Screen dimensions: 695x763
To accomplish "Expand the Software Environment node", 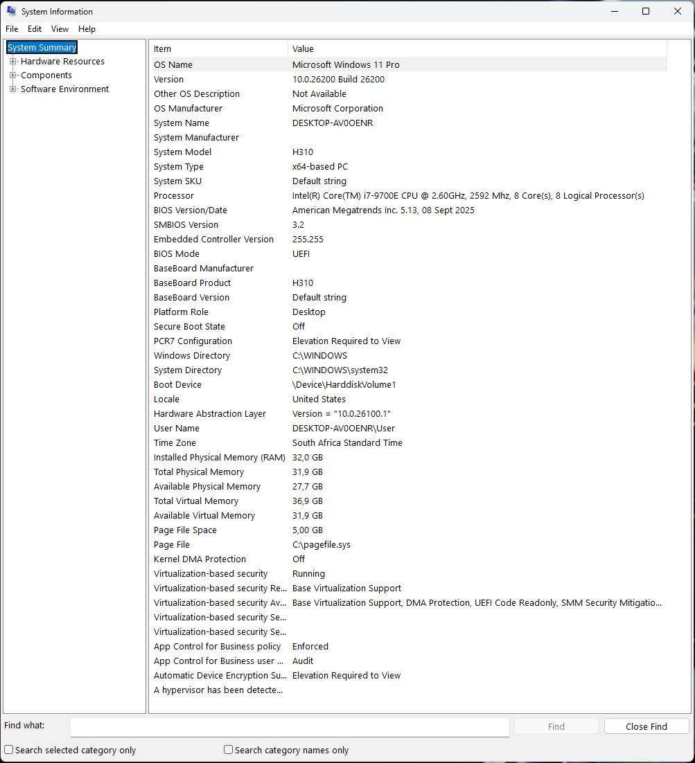I will [13, 89].
